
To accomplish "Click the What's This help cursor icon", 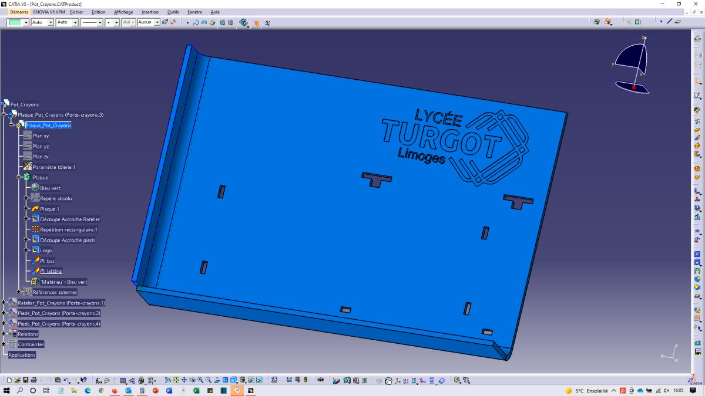I will tap(83, 380).
